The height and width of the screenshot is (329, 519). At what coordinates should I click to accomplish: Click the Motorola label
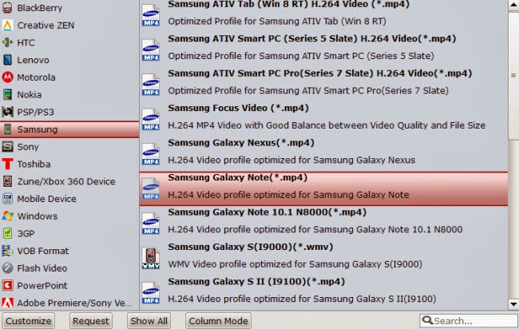click(36, 77)
